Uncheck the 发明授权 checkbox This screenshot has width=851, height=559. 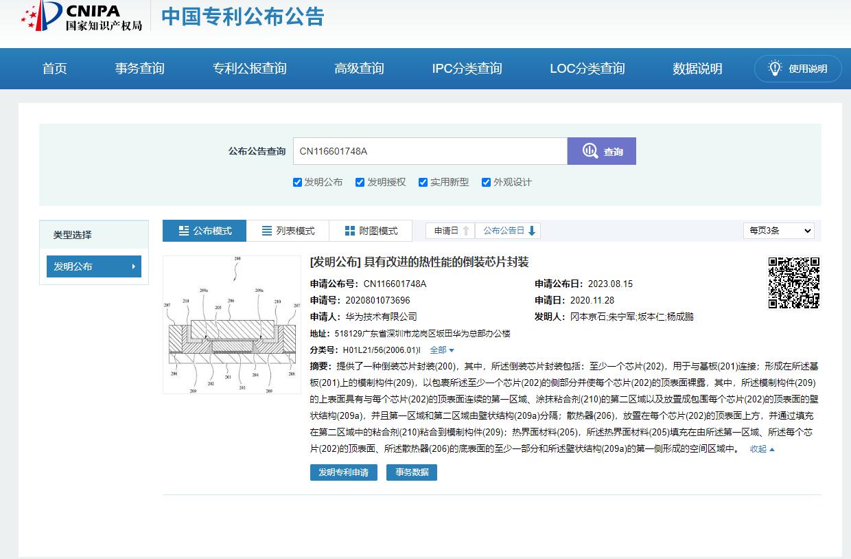(x=360, y=182)
